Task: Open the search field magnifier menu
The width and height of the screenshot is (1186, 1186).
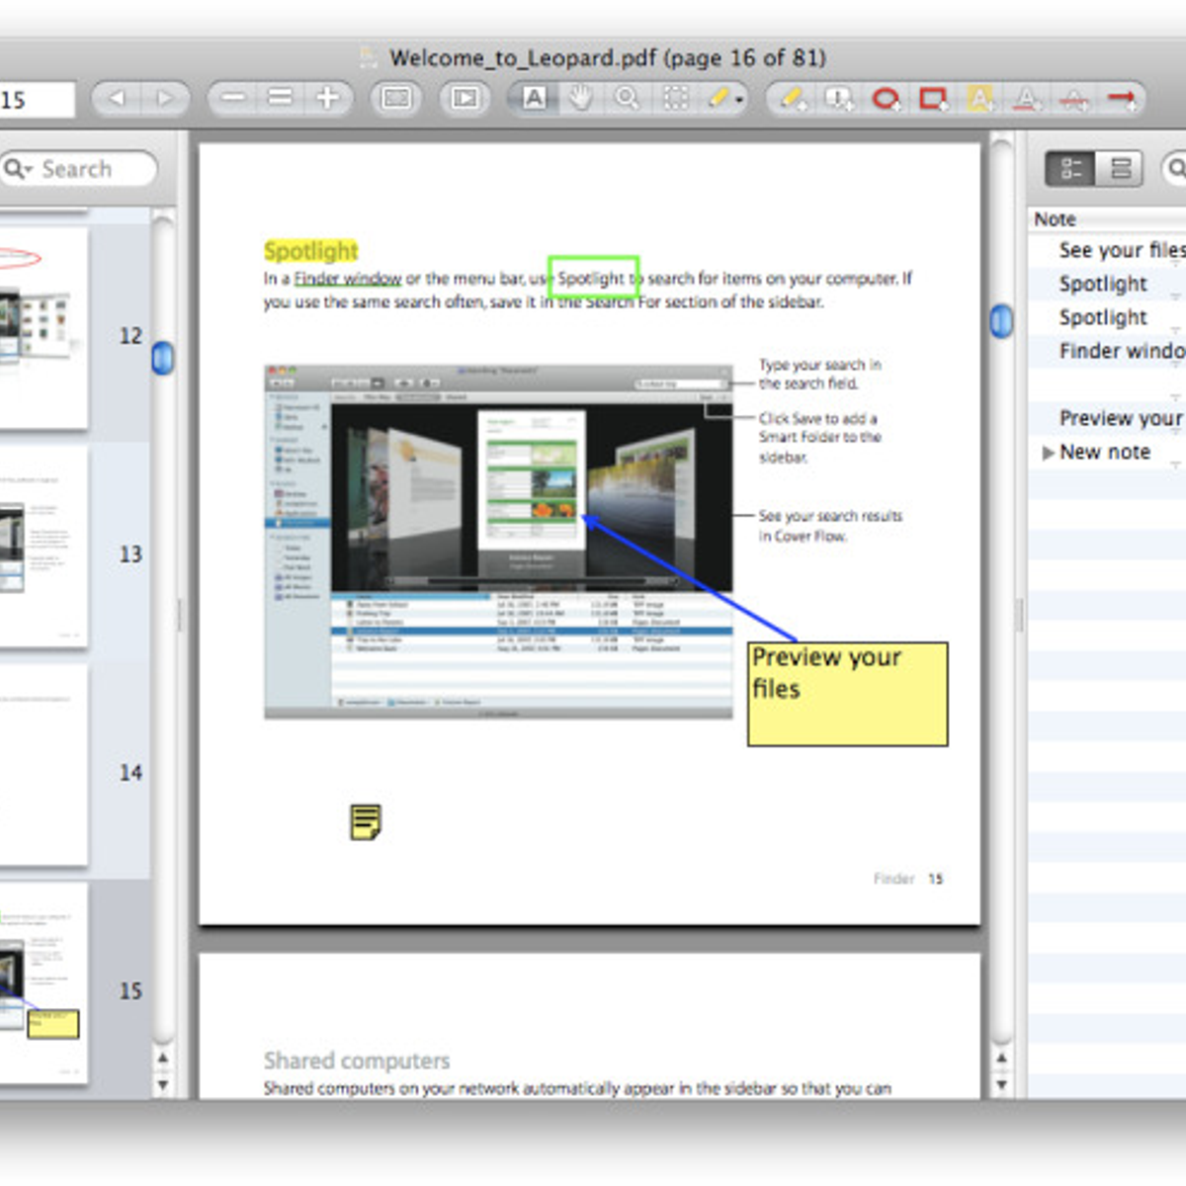Action: pos(18,169)
